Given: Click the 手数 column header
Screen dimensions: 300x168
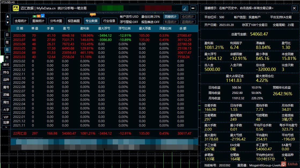Looking at the screenshot, I should [50, 28].
